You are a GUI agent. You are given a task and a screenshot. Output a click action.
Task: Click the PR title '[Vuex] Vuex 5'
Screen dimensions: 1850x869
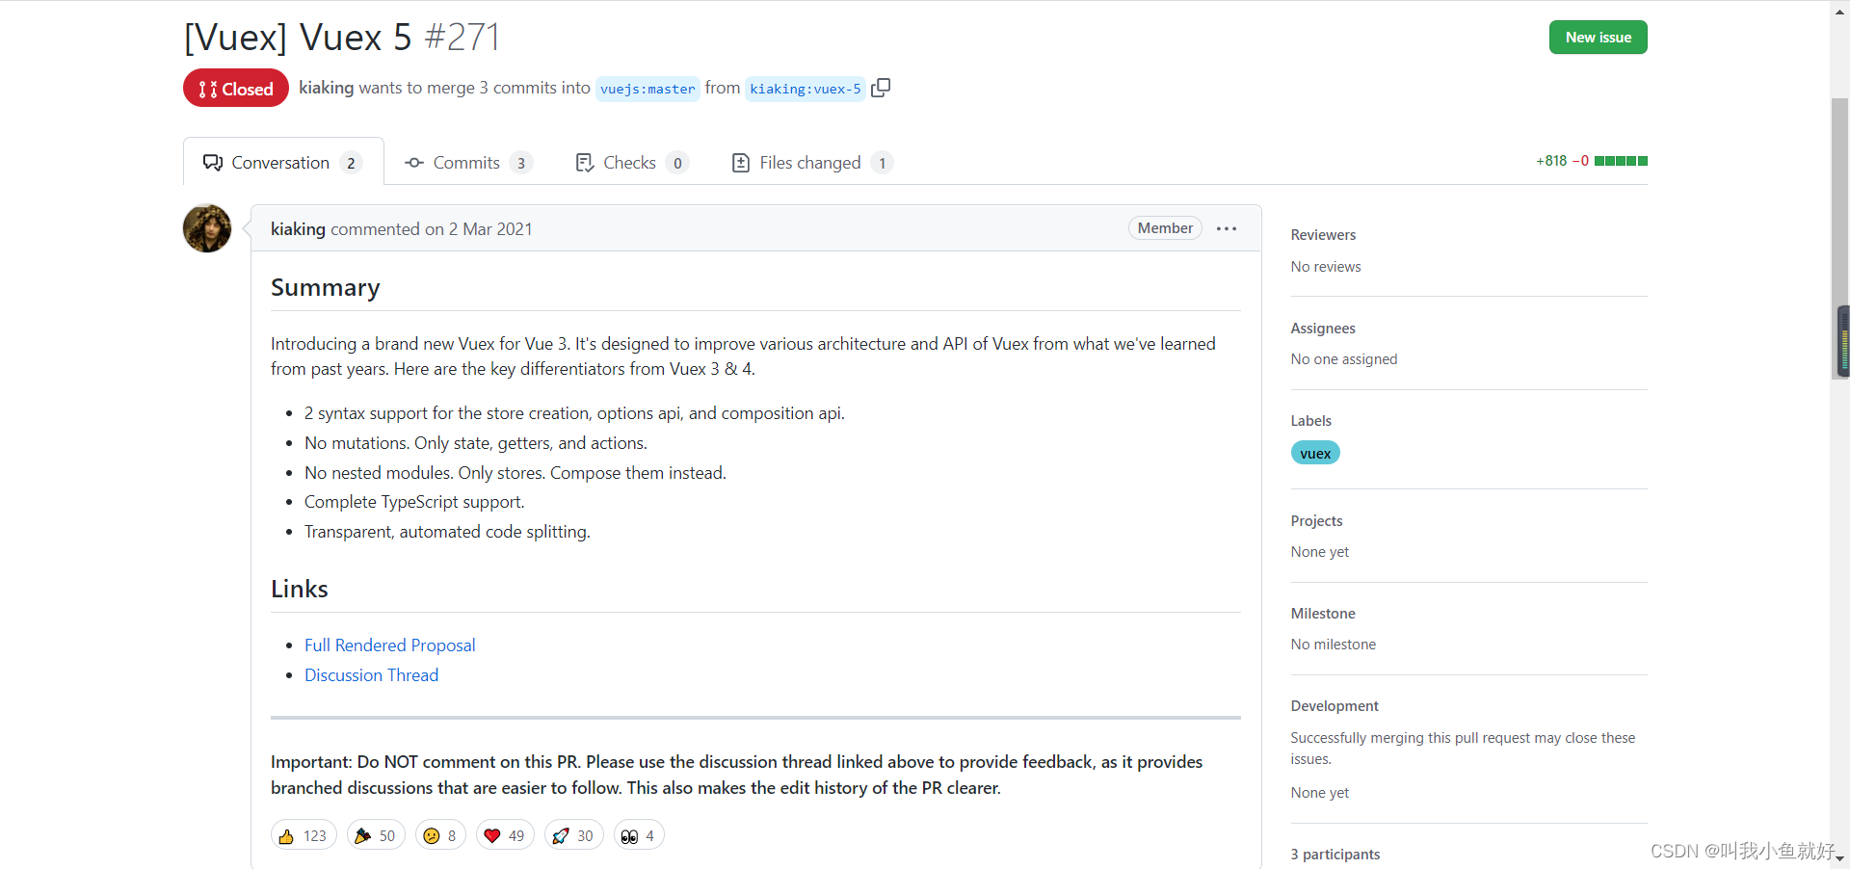coord(298,38)
